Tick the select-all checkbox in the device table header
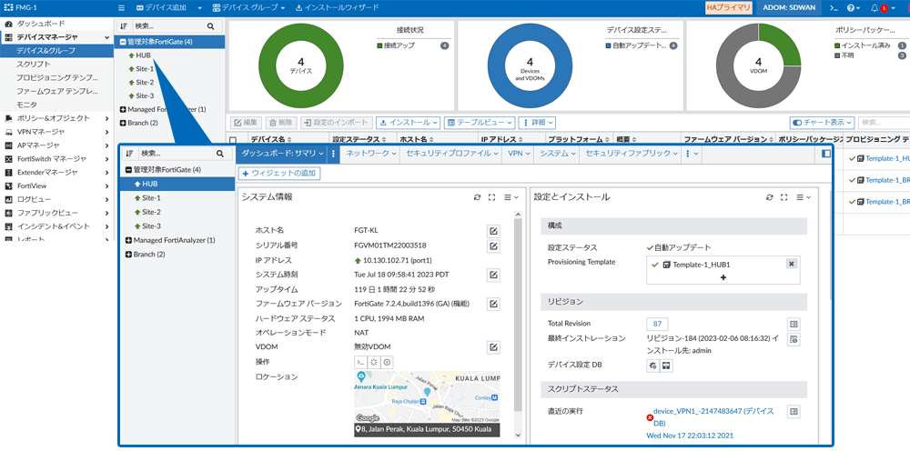 click(233, 140)
